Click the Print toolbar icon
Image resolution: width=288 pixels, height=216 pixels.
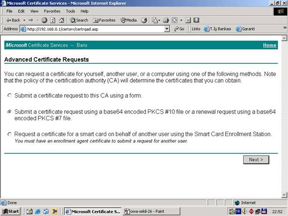click(x=166, y=20)
